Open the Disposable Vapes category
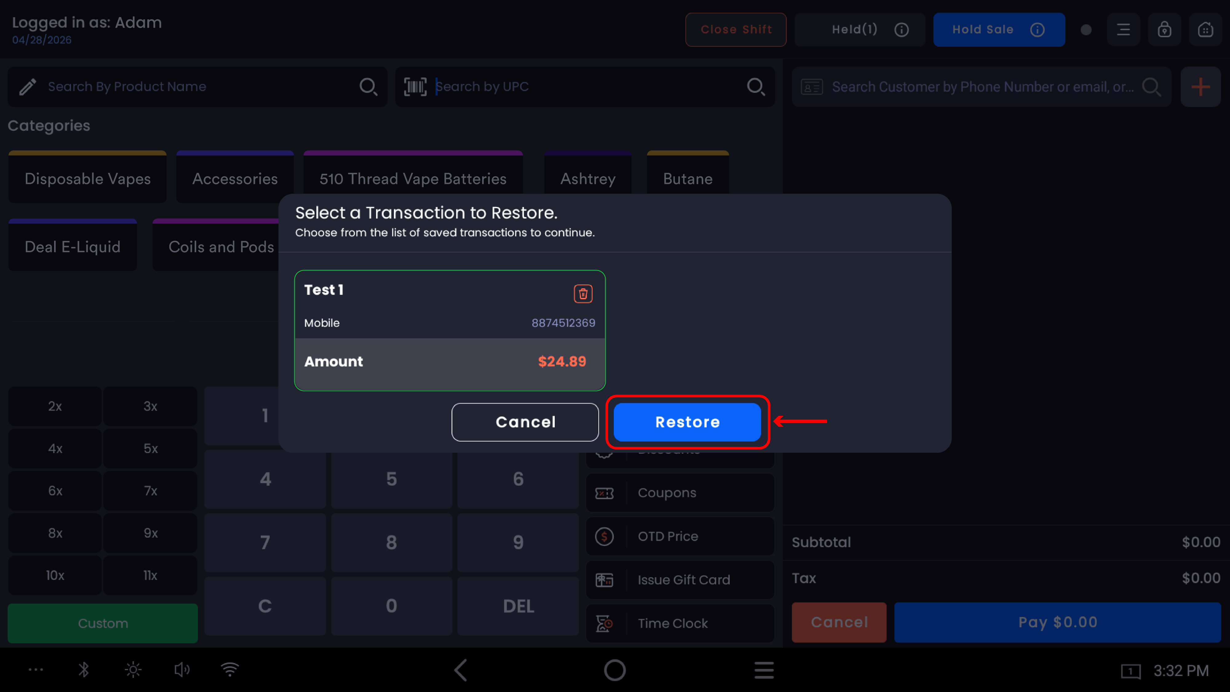 [87, 178]
